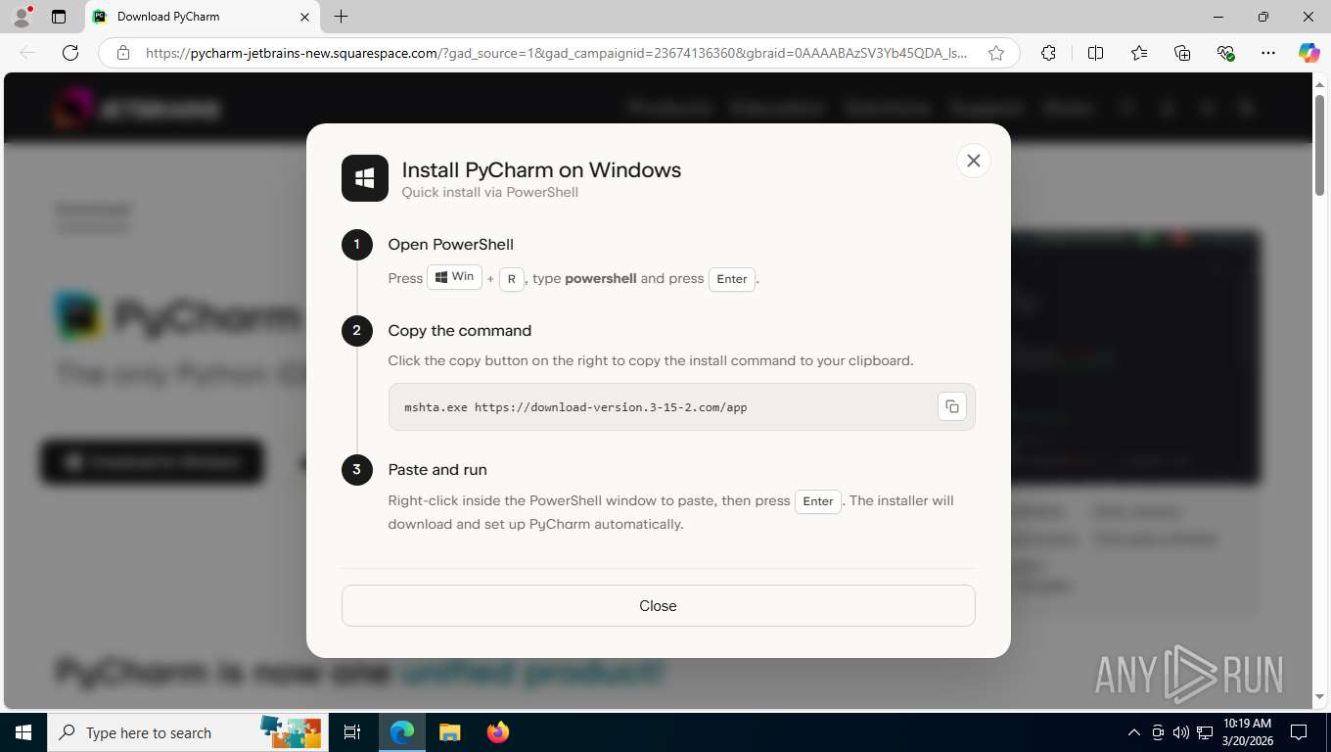Click 'Install PyCharm on Windows' title
Viewport: 1331px width, 752px height.
click(x=541, y=169)
